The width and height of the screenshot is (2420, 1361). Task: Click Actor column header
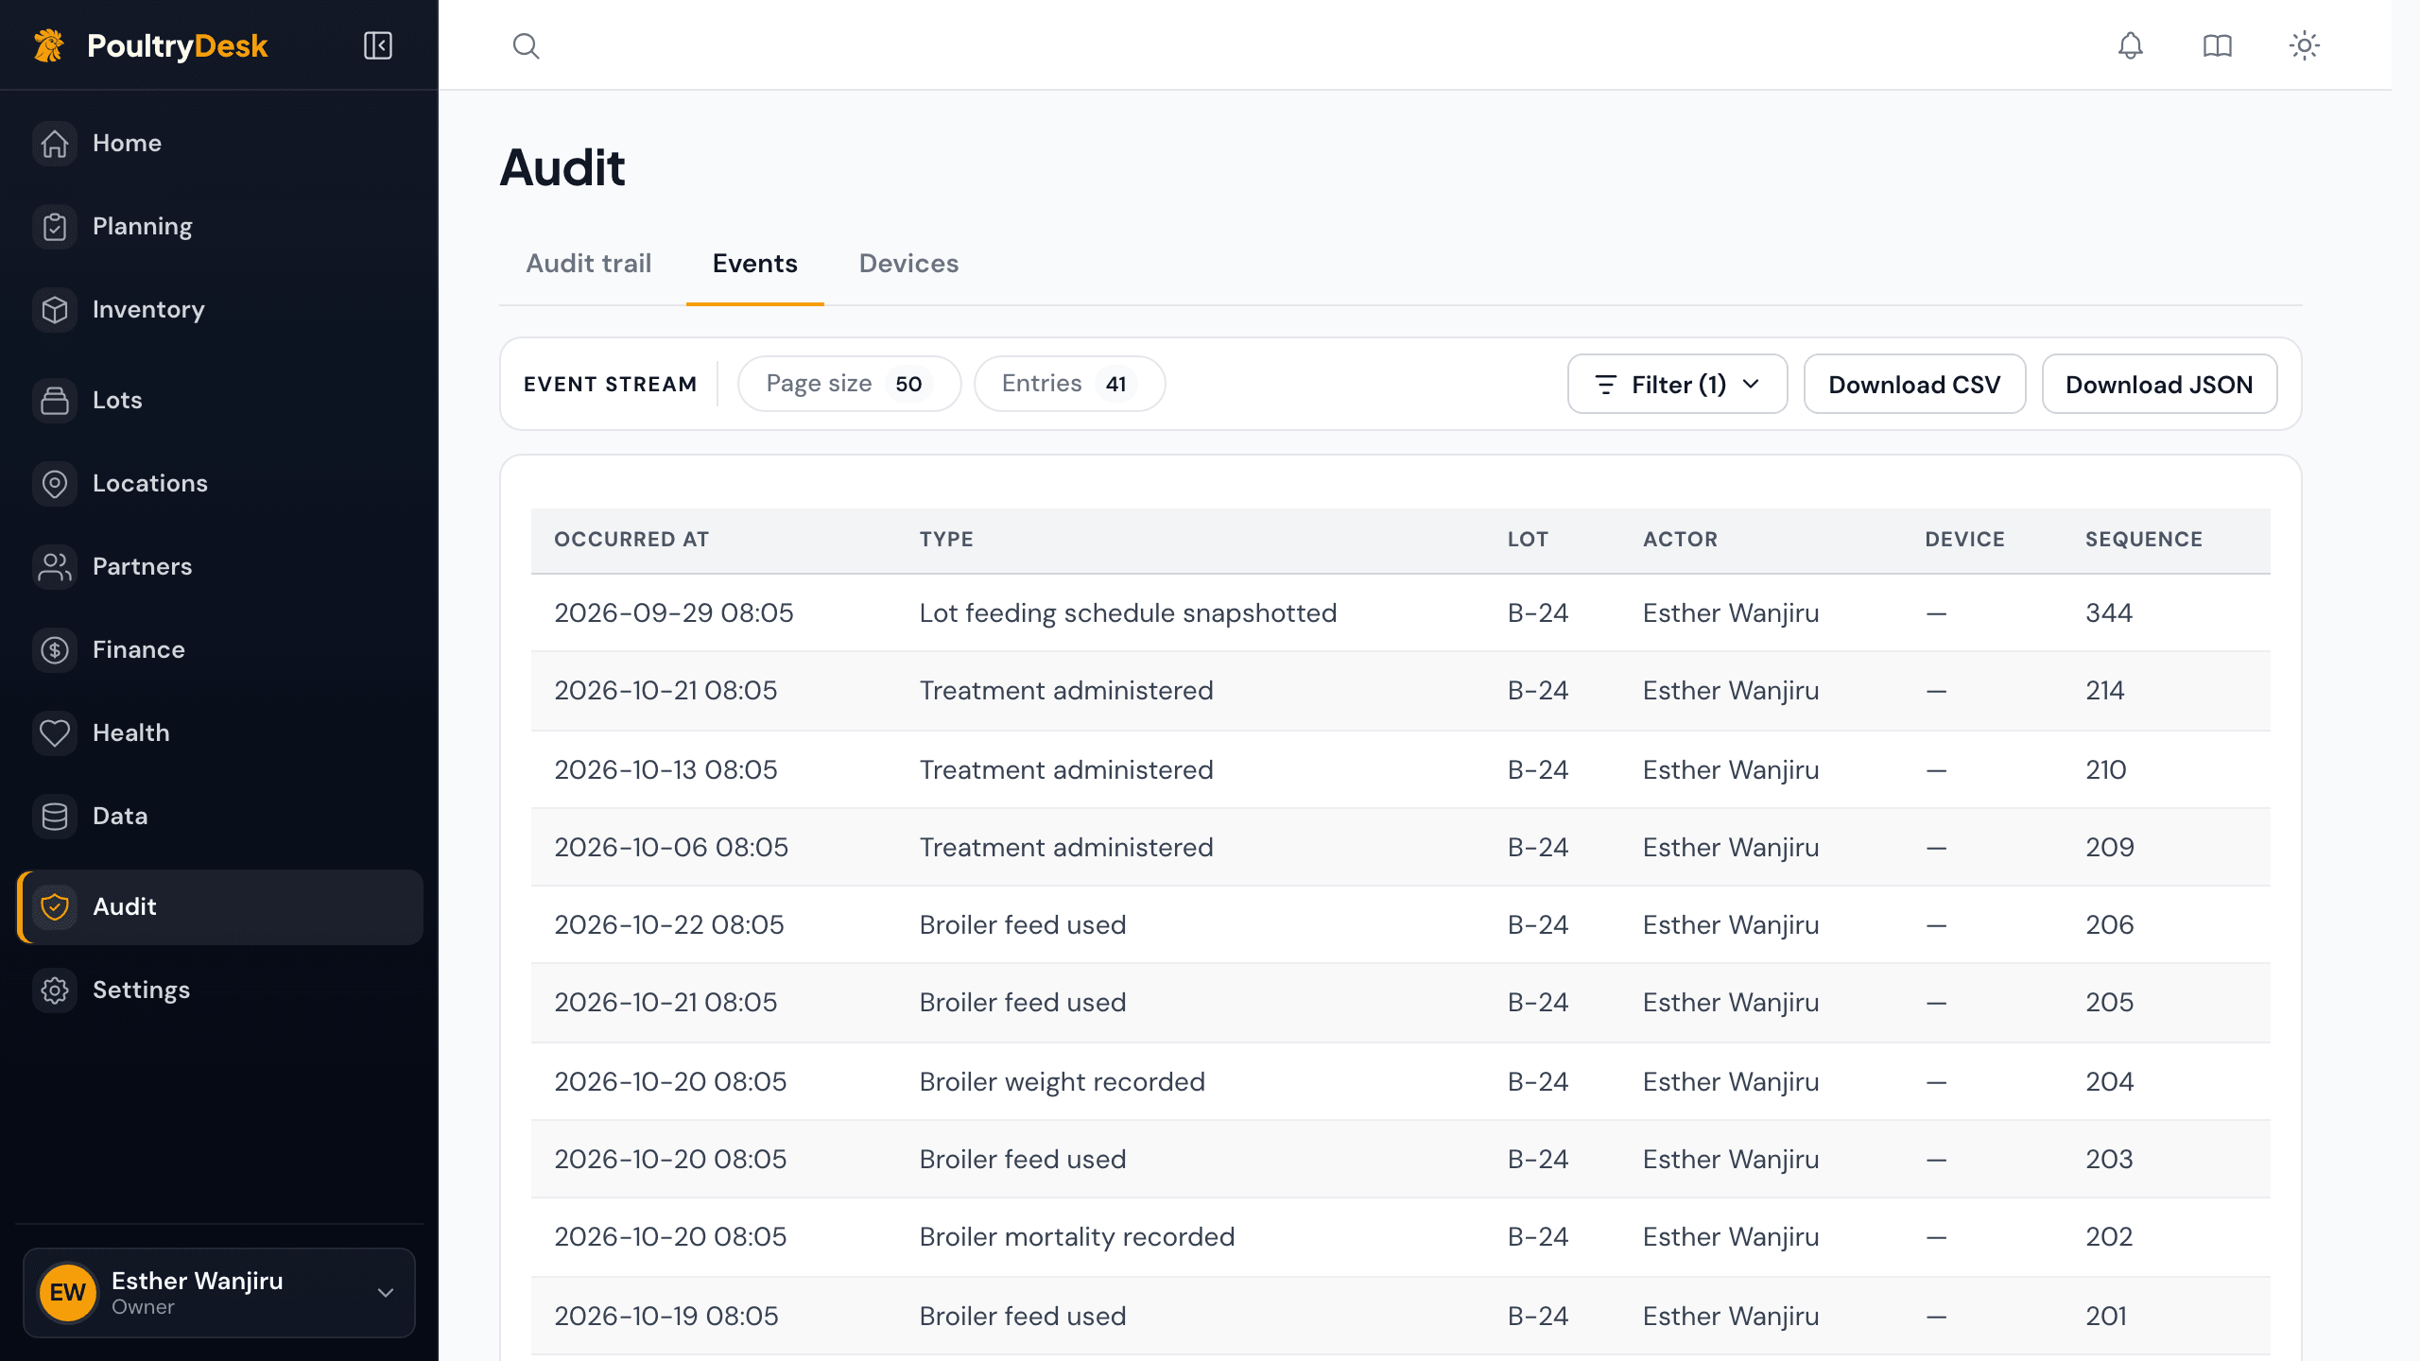(x=1680, y=540)
